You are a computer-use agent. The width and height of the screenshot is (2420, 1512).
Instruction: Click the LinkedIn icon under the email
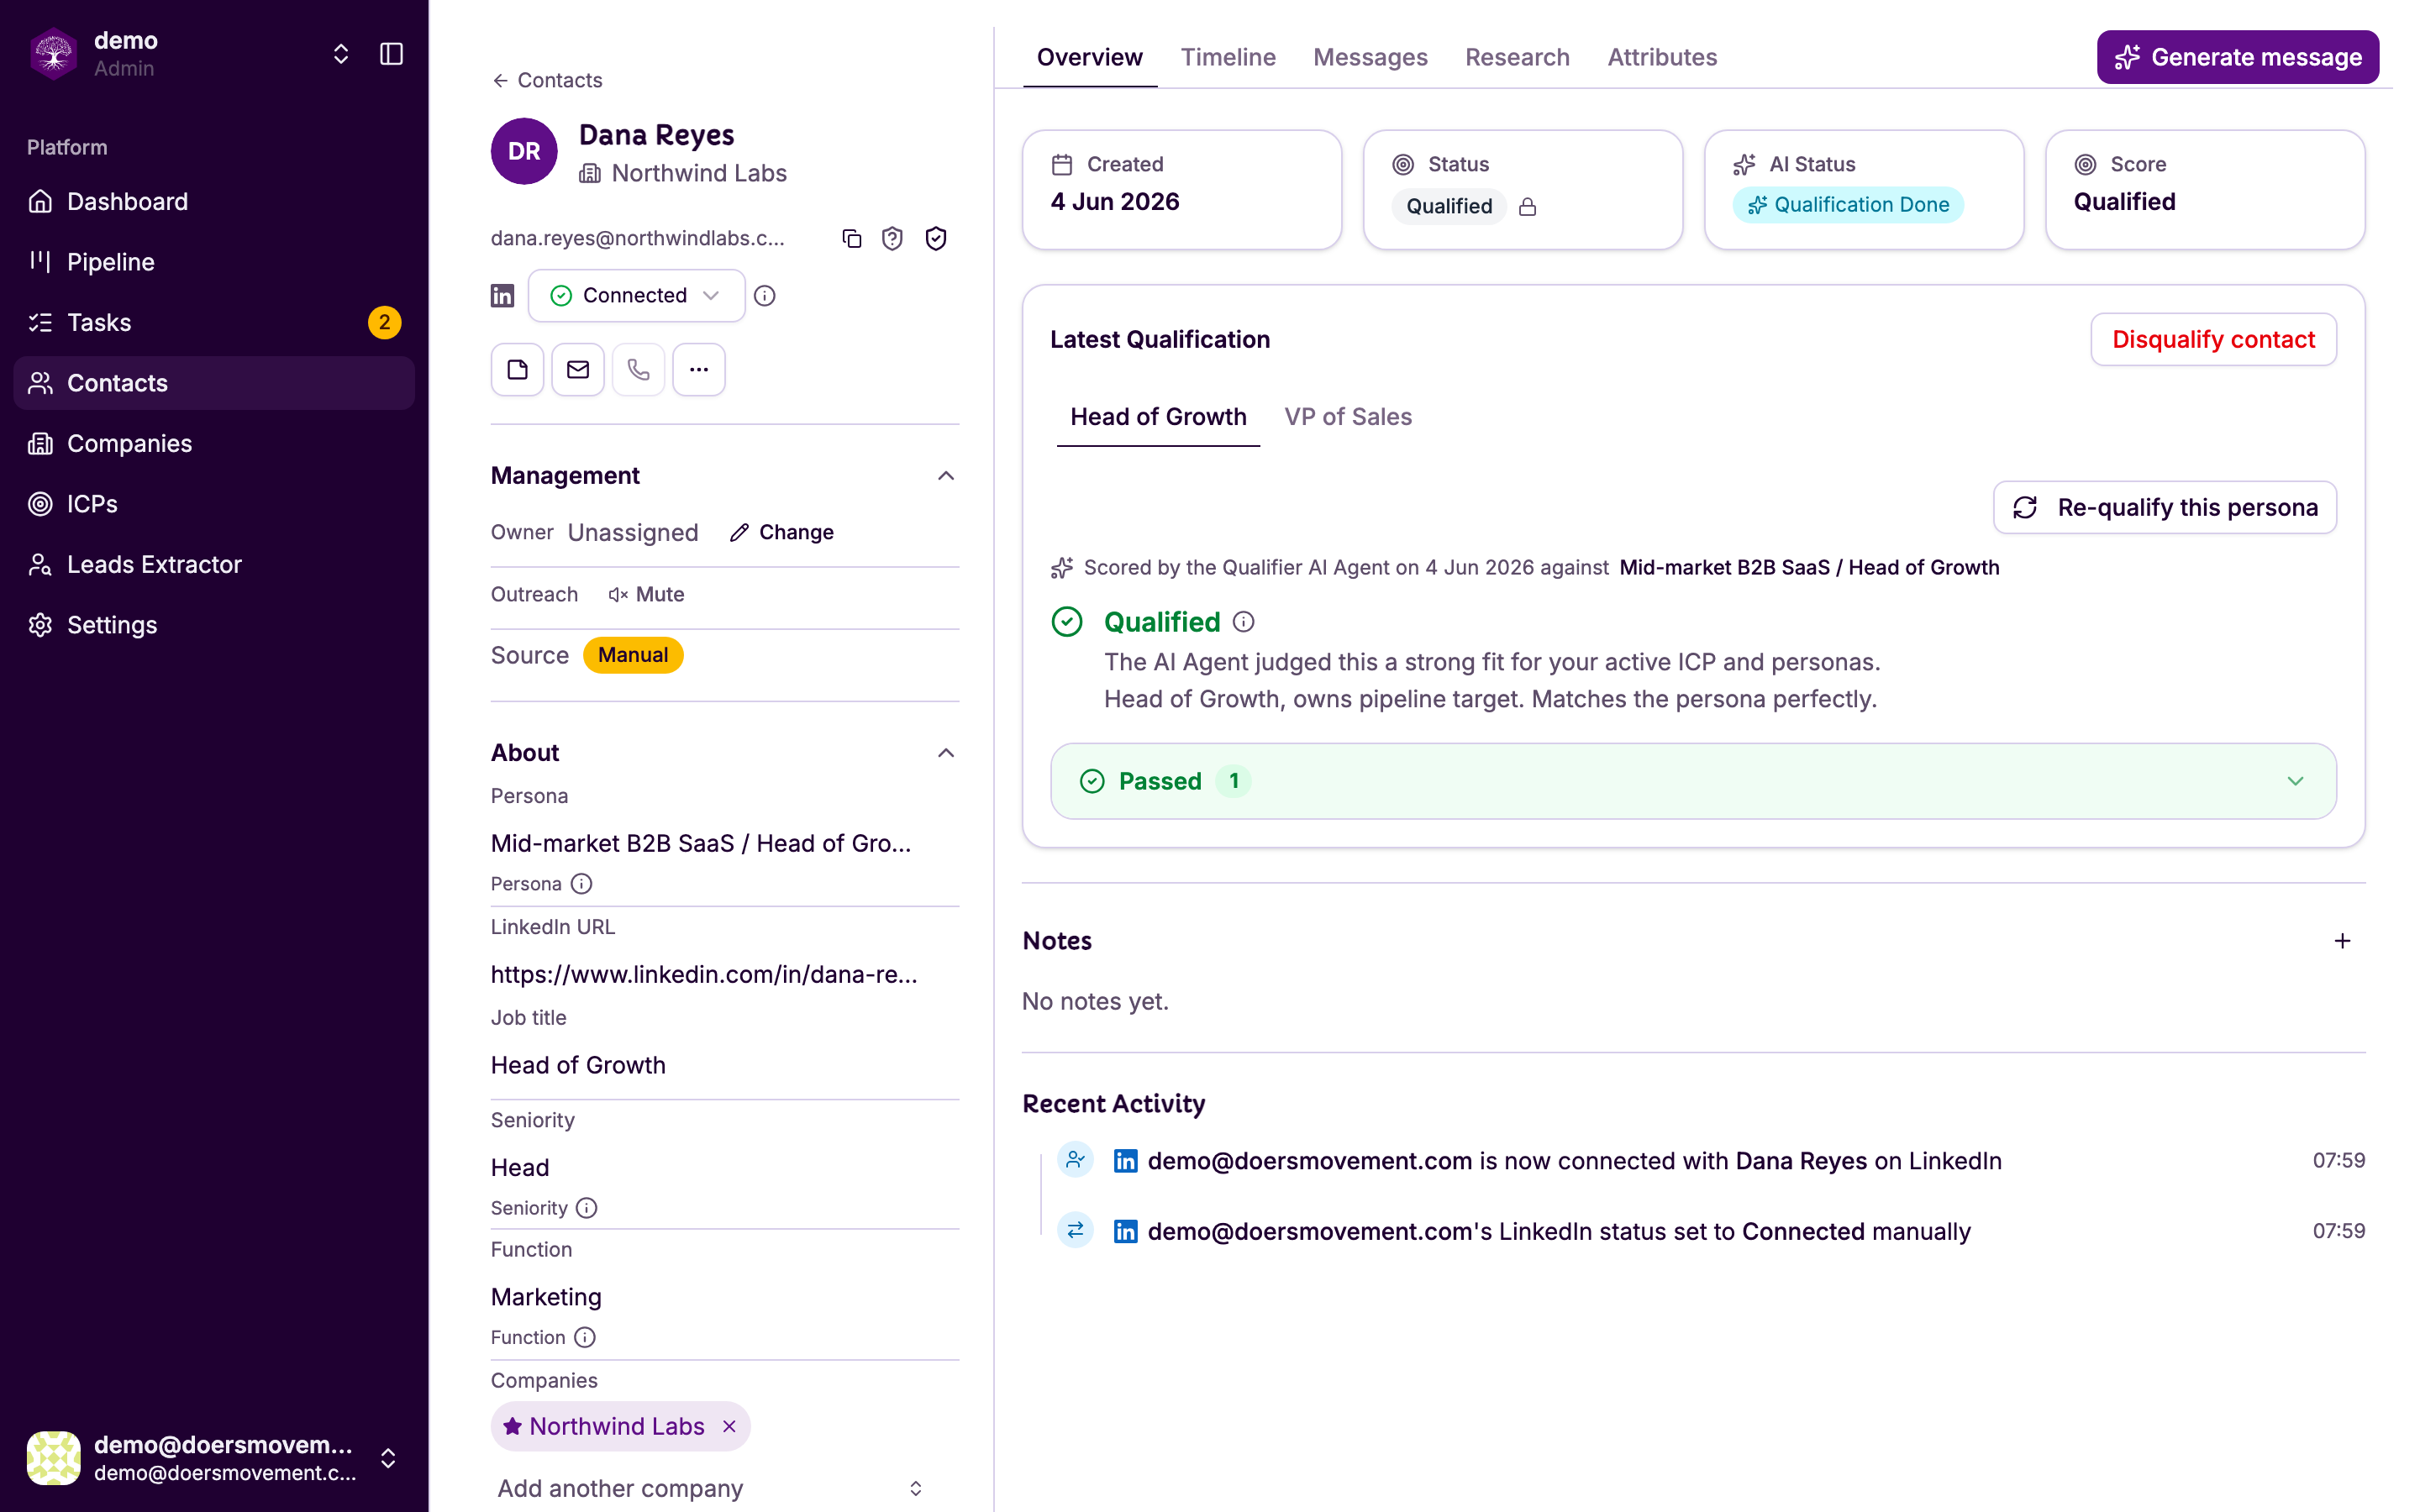pos(502,296)
